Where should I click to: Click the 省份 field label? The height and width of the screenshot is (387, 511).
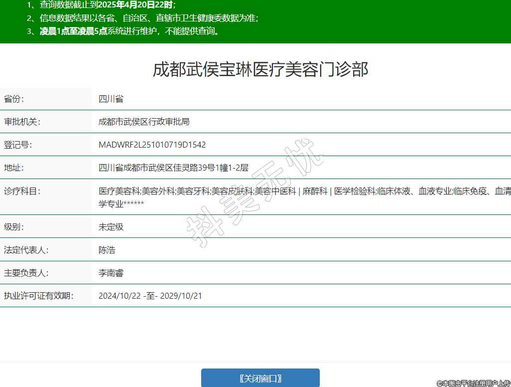pyautogui.click(x=14, y=99)
